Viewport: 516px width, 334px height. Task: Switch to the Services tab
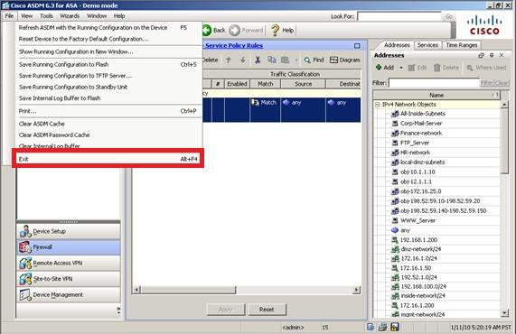(427, 45)
